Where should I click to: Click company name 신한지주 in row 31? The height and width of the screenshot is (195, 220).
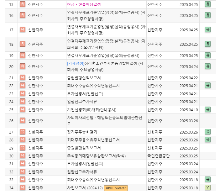[35, 164]
